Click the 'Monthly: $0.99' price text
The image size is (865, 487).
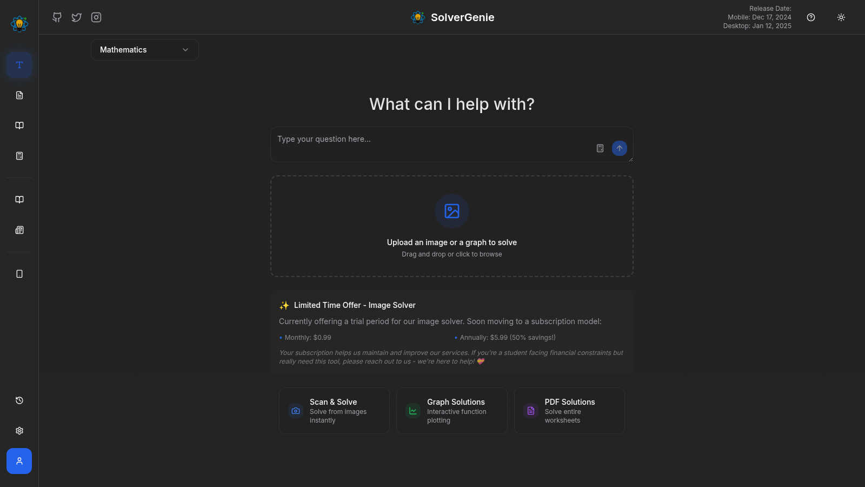308,338
